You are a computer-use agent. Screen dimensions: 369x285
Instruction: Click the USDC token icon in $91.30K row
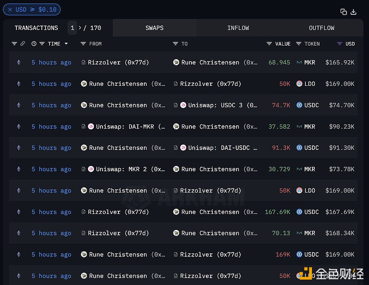[299, 148]
